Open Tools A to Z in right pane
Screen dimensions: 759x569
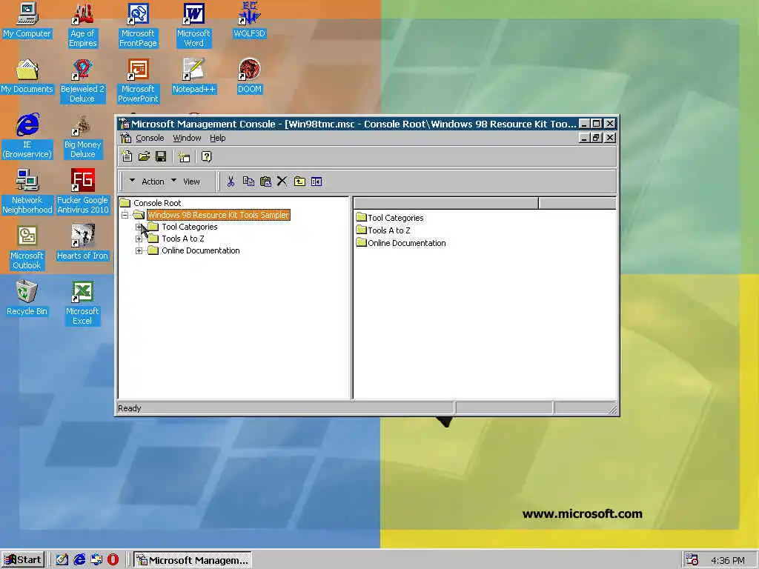click(383, 230)
